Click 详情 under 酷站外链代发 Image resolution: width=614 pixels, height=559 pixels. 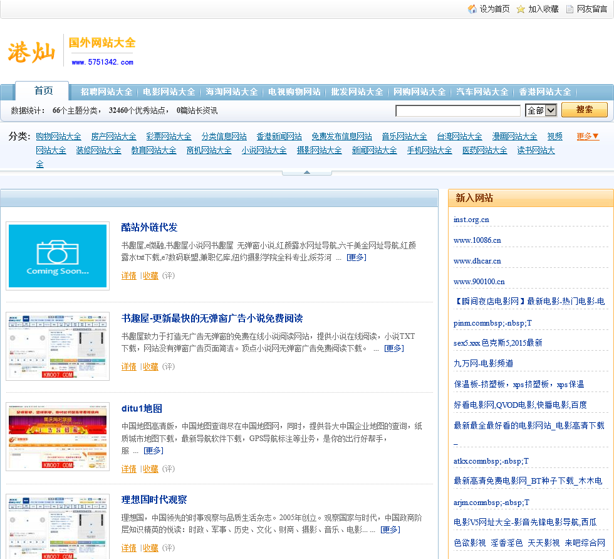point(129,276)
